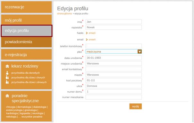Focus the telefon komórkowy input field
Screen dimensions: 194x123
click(114, 46)
